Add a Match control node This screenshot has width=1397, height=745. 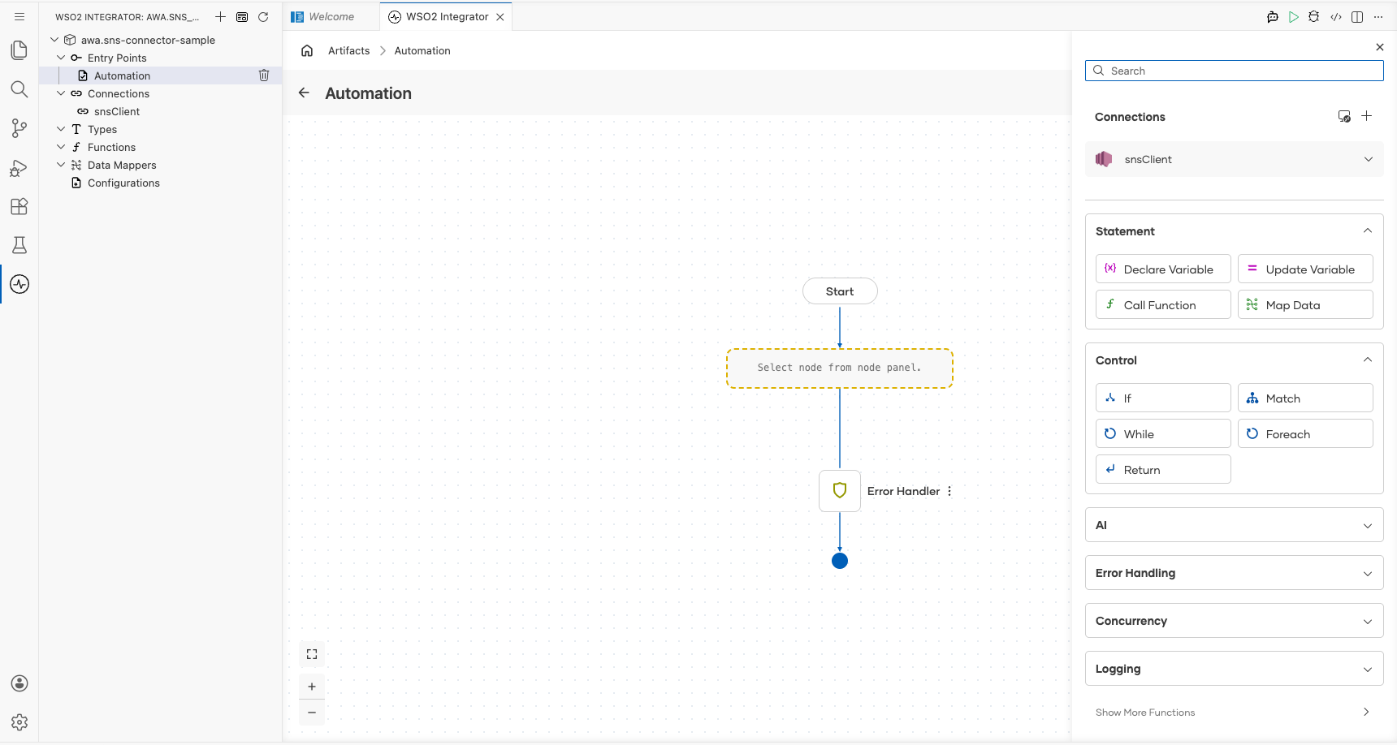click(x=1305, y=398)
